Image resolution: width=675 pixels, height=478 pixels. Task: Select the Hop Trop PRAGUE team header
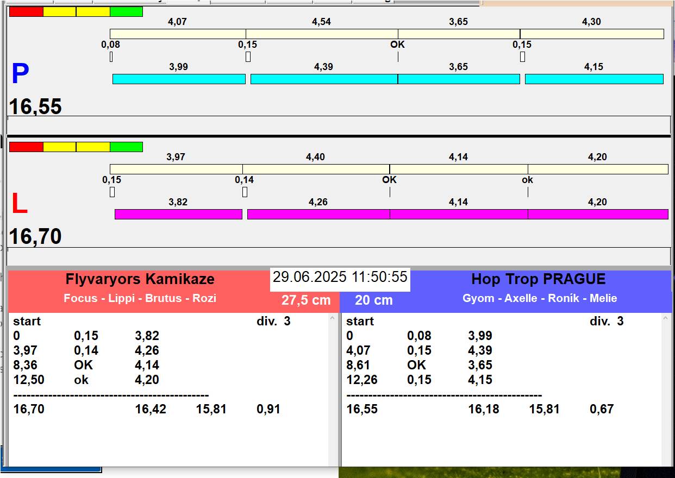(538, 279)
